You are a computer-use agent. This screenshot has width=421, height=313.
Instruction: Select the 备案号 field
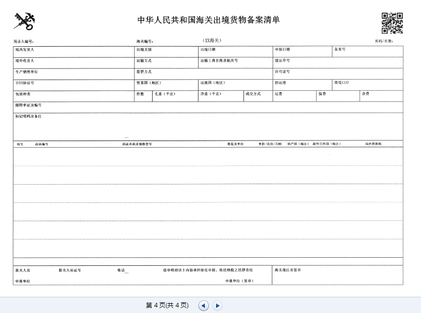367,52
